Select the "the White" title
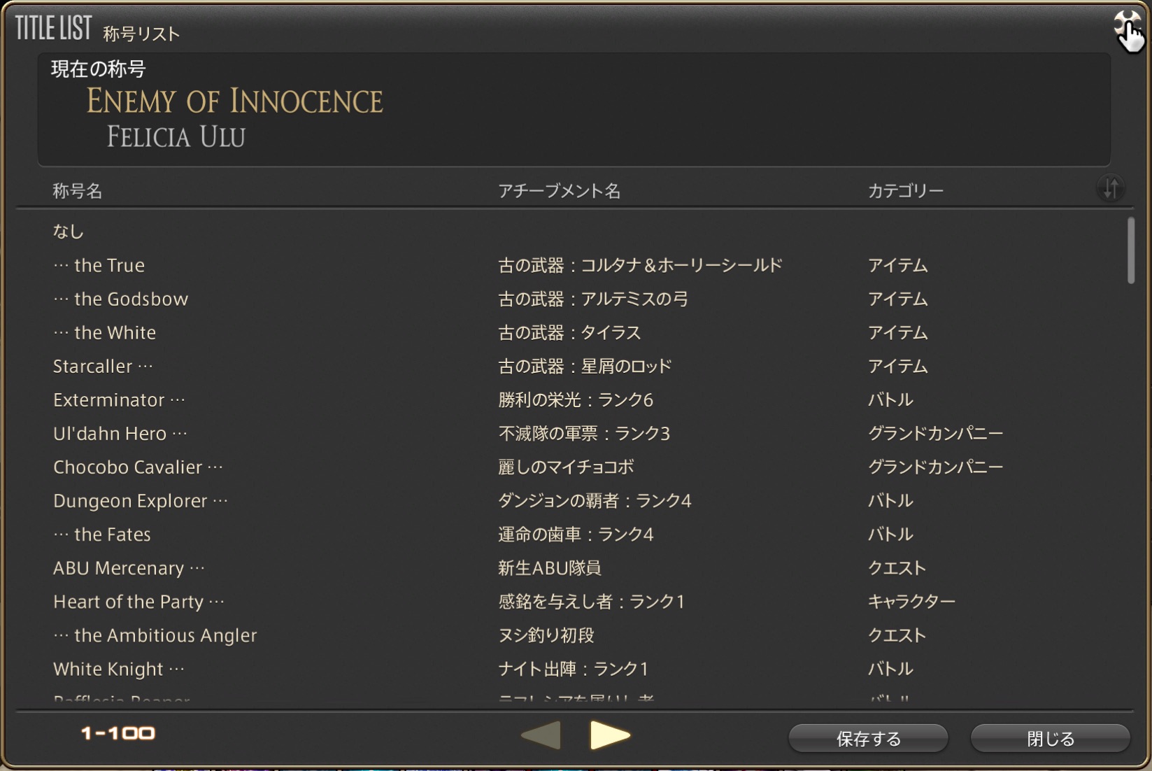This screenshot has height=771, width=1152. coord(104,332)
